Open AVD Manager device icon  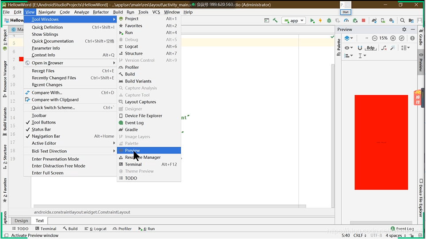[x=383, y=21]
